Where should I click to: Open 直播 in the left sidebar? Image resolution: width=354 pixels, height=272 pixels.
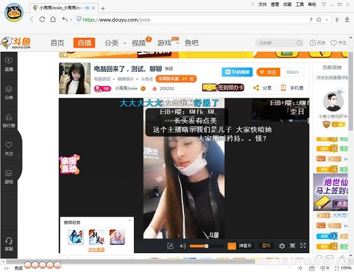9,64
